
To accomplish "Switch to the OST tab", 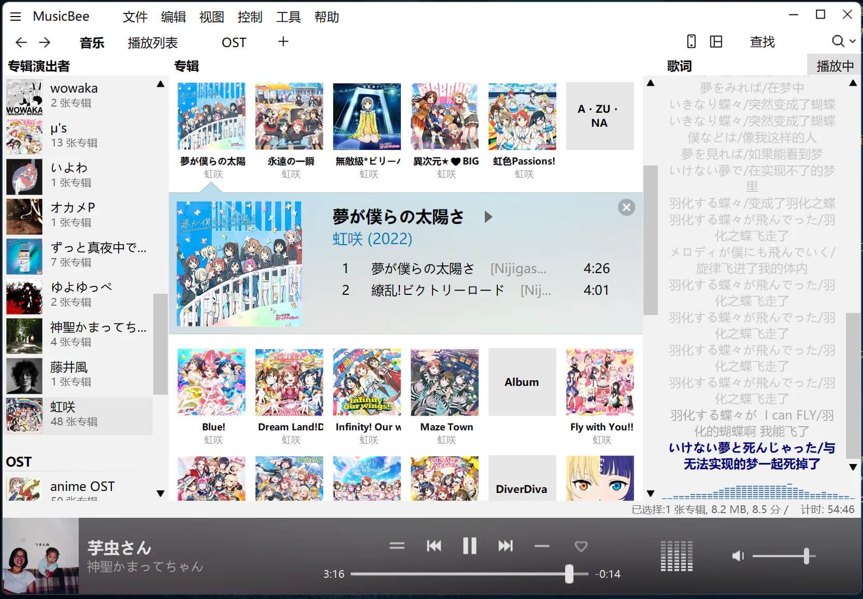I will point(234,42).
